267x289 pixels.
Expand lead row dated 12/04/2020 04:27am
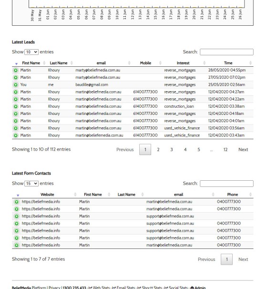pos(16,92)
